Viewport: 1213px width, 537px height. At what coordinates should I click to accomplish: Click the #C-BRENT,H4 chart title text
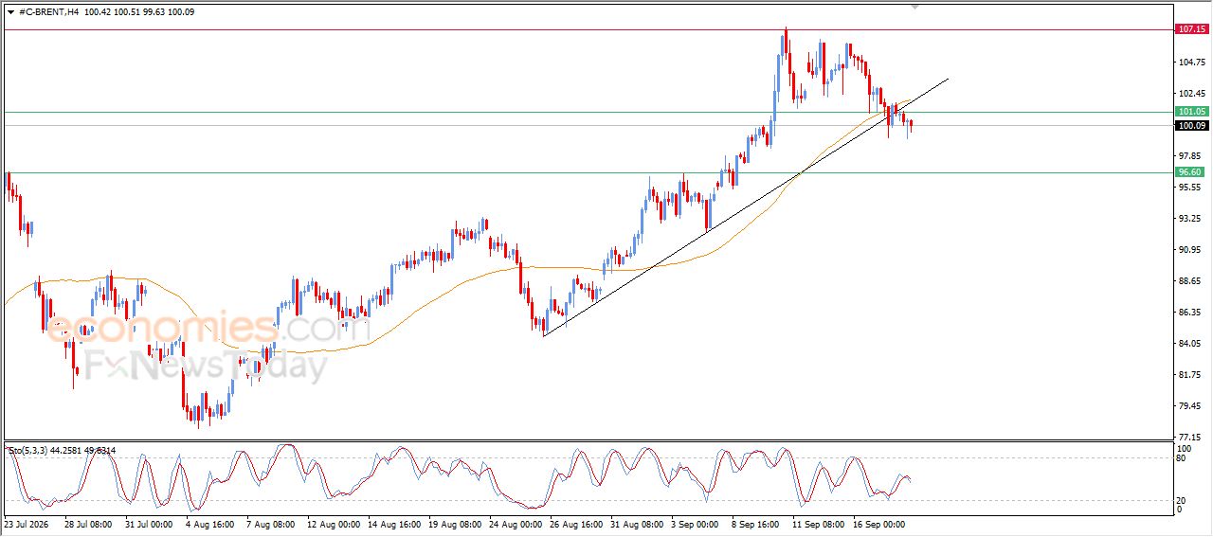click(x=47, y=12)
